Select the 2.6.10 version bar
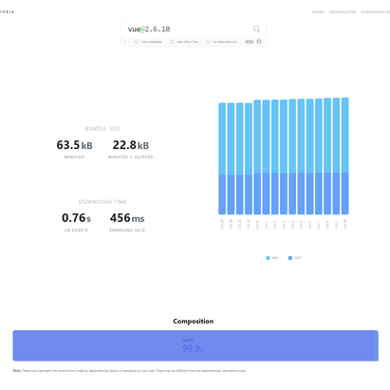The width and height of the screenshot is (390, 390). click(344, 156)
